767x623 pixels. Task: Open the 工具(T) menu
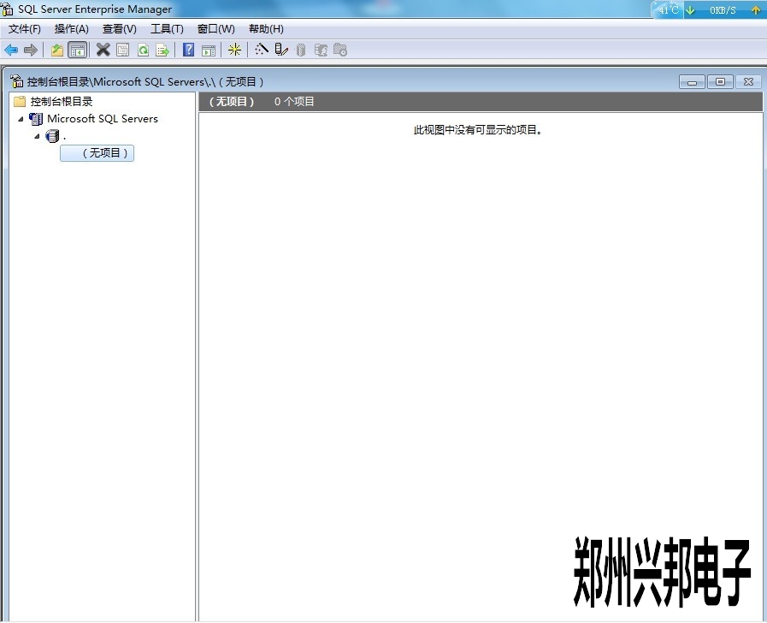click(x=167, y=29)
